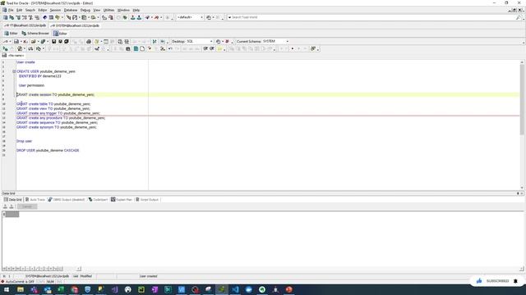
Task: Open the Utilities menu
Action: coord(108,11)
